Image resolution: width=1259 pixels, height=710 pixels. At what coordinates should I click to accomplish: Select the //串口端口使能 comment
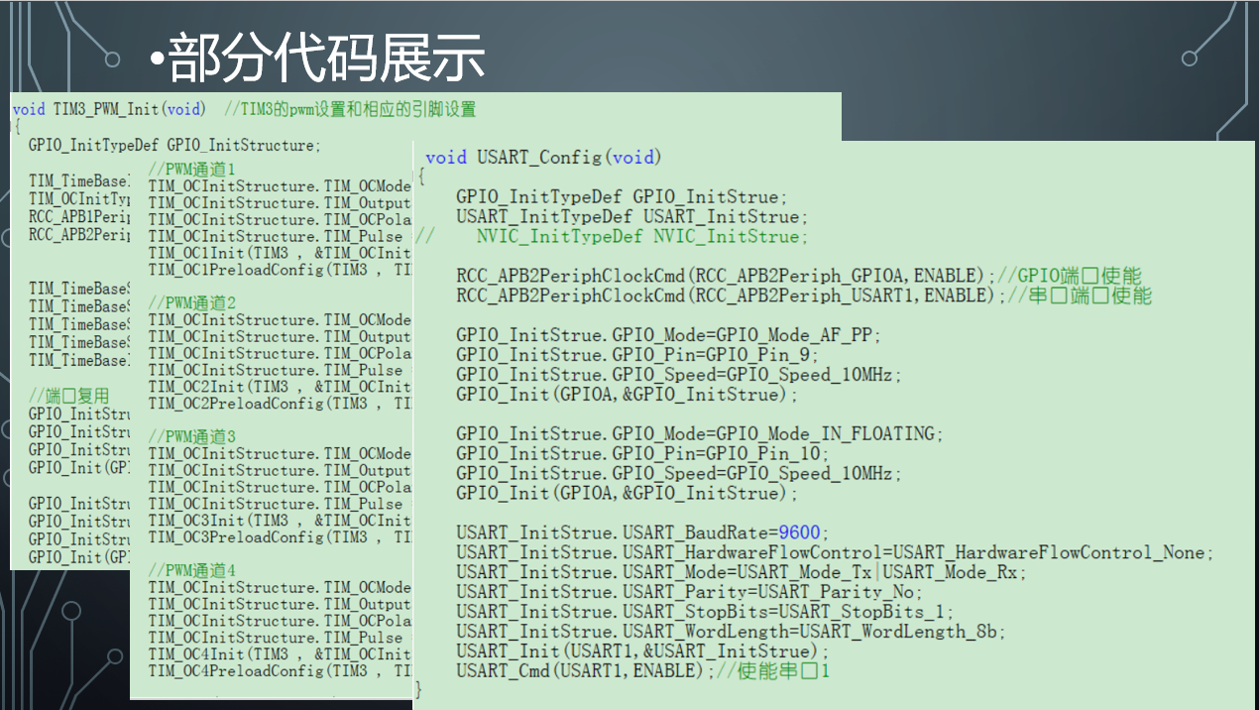[1079, 296]
